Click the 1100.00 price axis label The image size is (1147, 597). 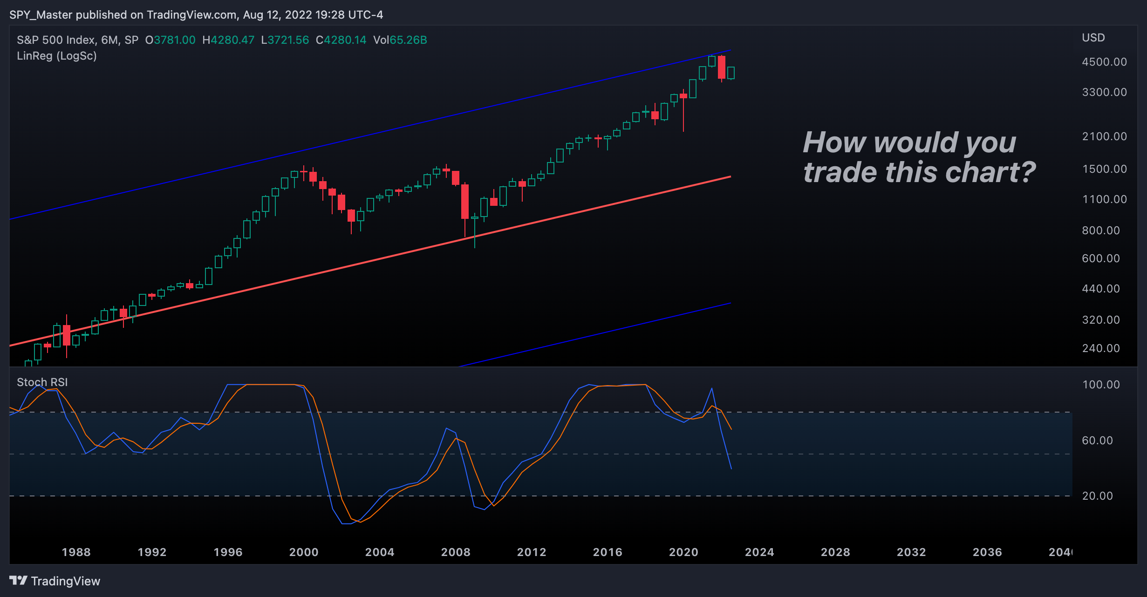(1105, 199)
